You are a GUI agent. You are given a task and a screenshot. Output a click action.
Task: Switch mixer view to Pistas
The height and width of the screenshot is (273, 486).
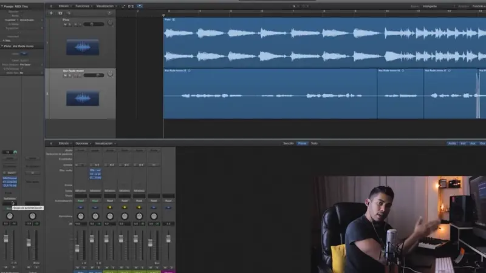302,143
